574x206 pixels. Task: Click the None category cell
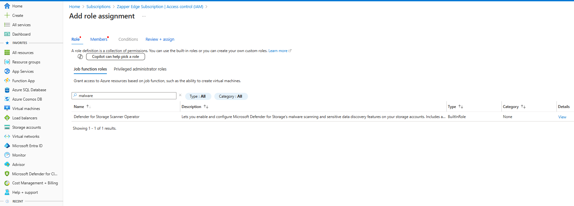508,117
